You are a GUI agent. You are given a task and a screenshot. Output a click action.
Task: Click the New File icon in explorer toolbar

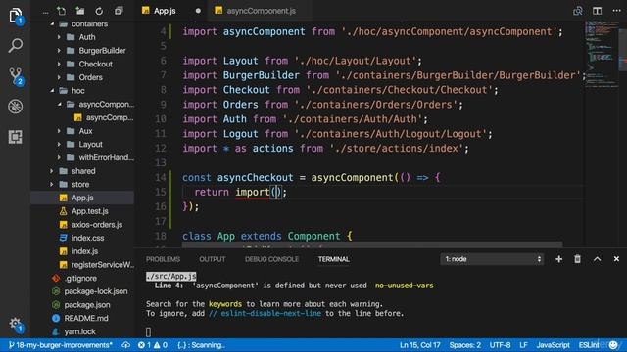point(61,11)
